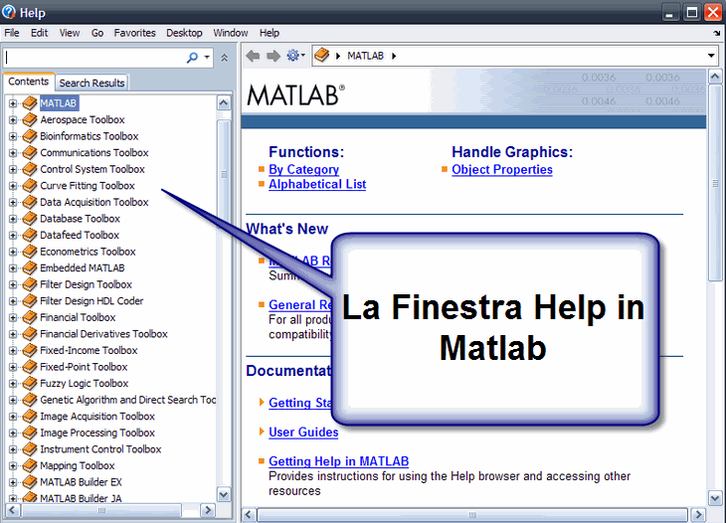Expand the Image Acquisition Toolbox node

click(13, 417)
